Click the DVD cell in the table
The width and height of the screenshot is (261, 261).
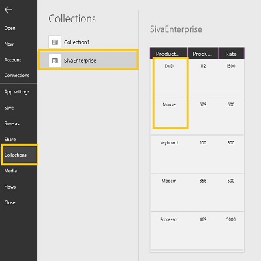(169, 66)
